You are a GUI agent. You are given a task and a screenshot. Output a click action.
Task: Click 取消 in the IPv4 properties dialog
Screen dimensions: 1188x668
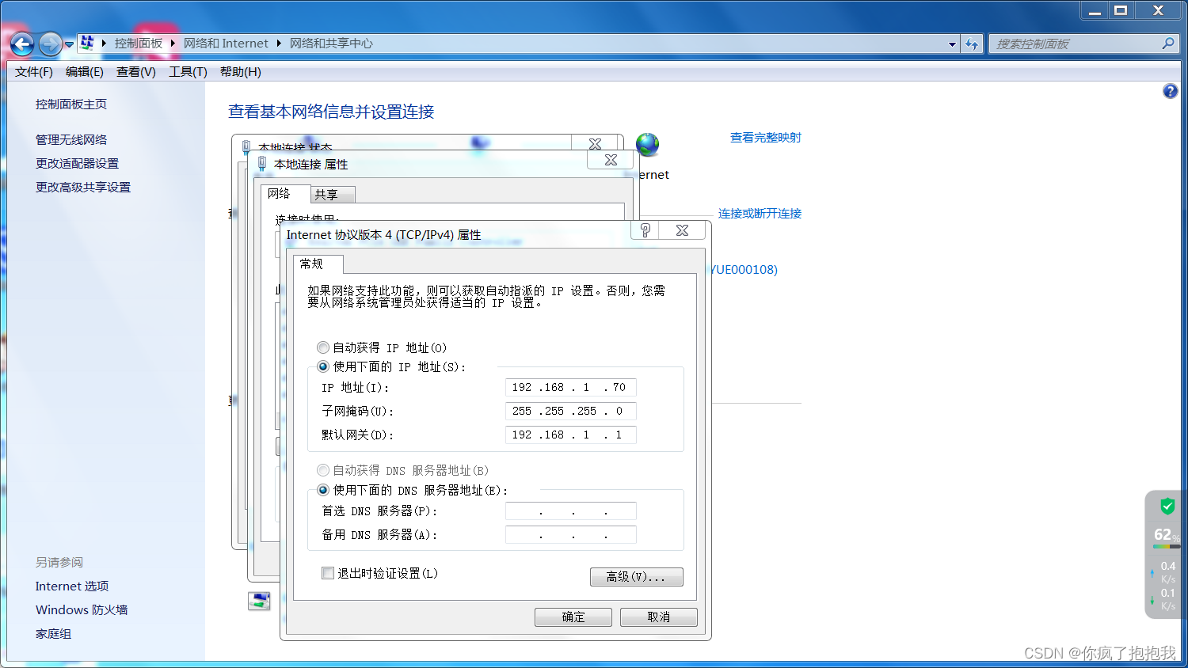(659, 617)
